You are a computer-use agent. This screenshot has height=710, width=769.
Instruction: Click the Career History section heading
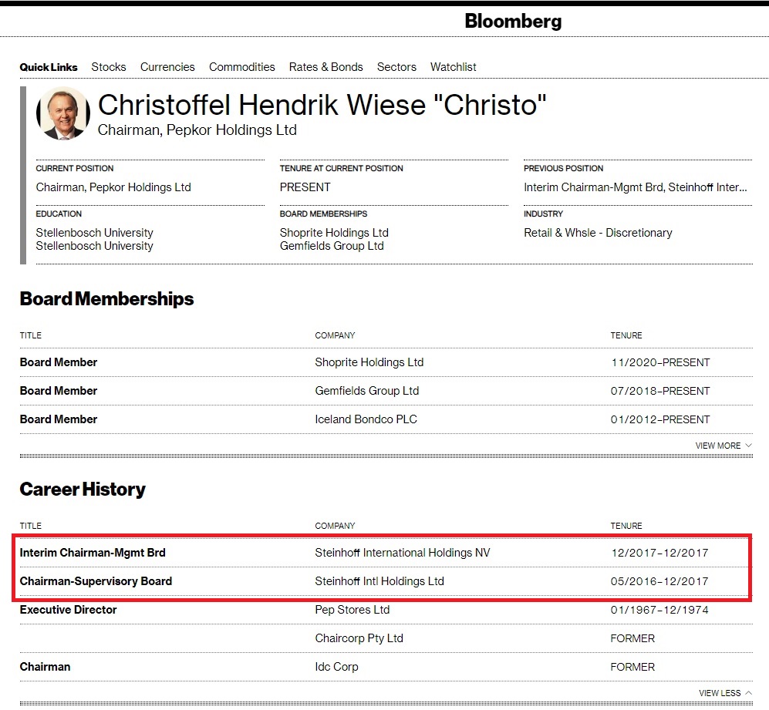coord(83,489)
